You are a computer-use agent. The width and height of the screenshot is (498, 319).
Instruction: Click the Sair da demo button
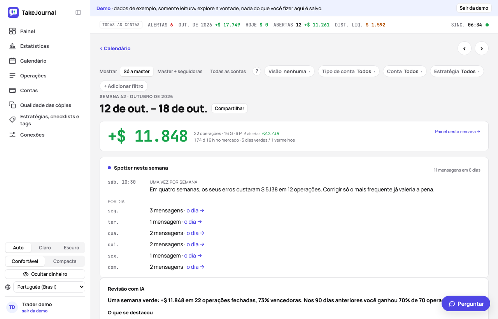tap(474, 8)
